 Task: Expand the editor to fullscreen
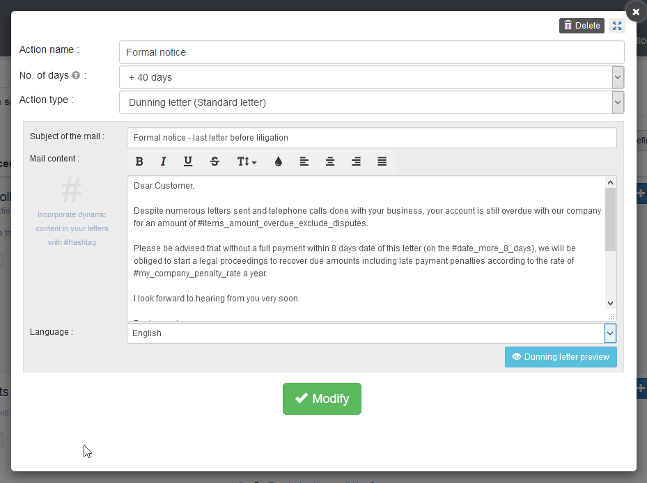(617, 26)
